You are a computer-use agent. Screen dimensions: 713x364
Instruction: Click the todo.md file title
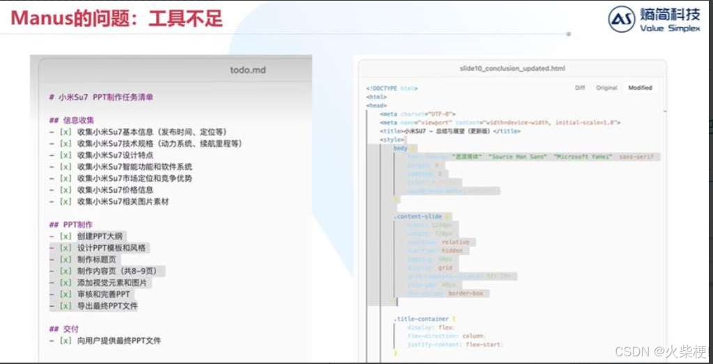[248, 70]
